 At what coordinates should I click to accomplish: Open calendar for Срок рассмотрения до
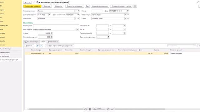108,37
